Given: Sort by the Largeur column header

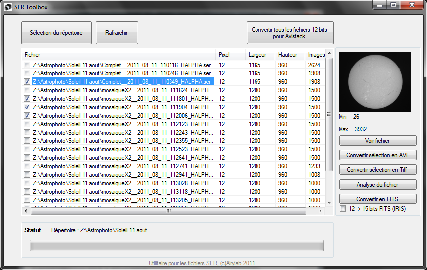Looking at the screenshot, I should click(260, 55).
